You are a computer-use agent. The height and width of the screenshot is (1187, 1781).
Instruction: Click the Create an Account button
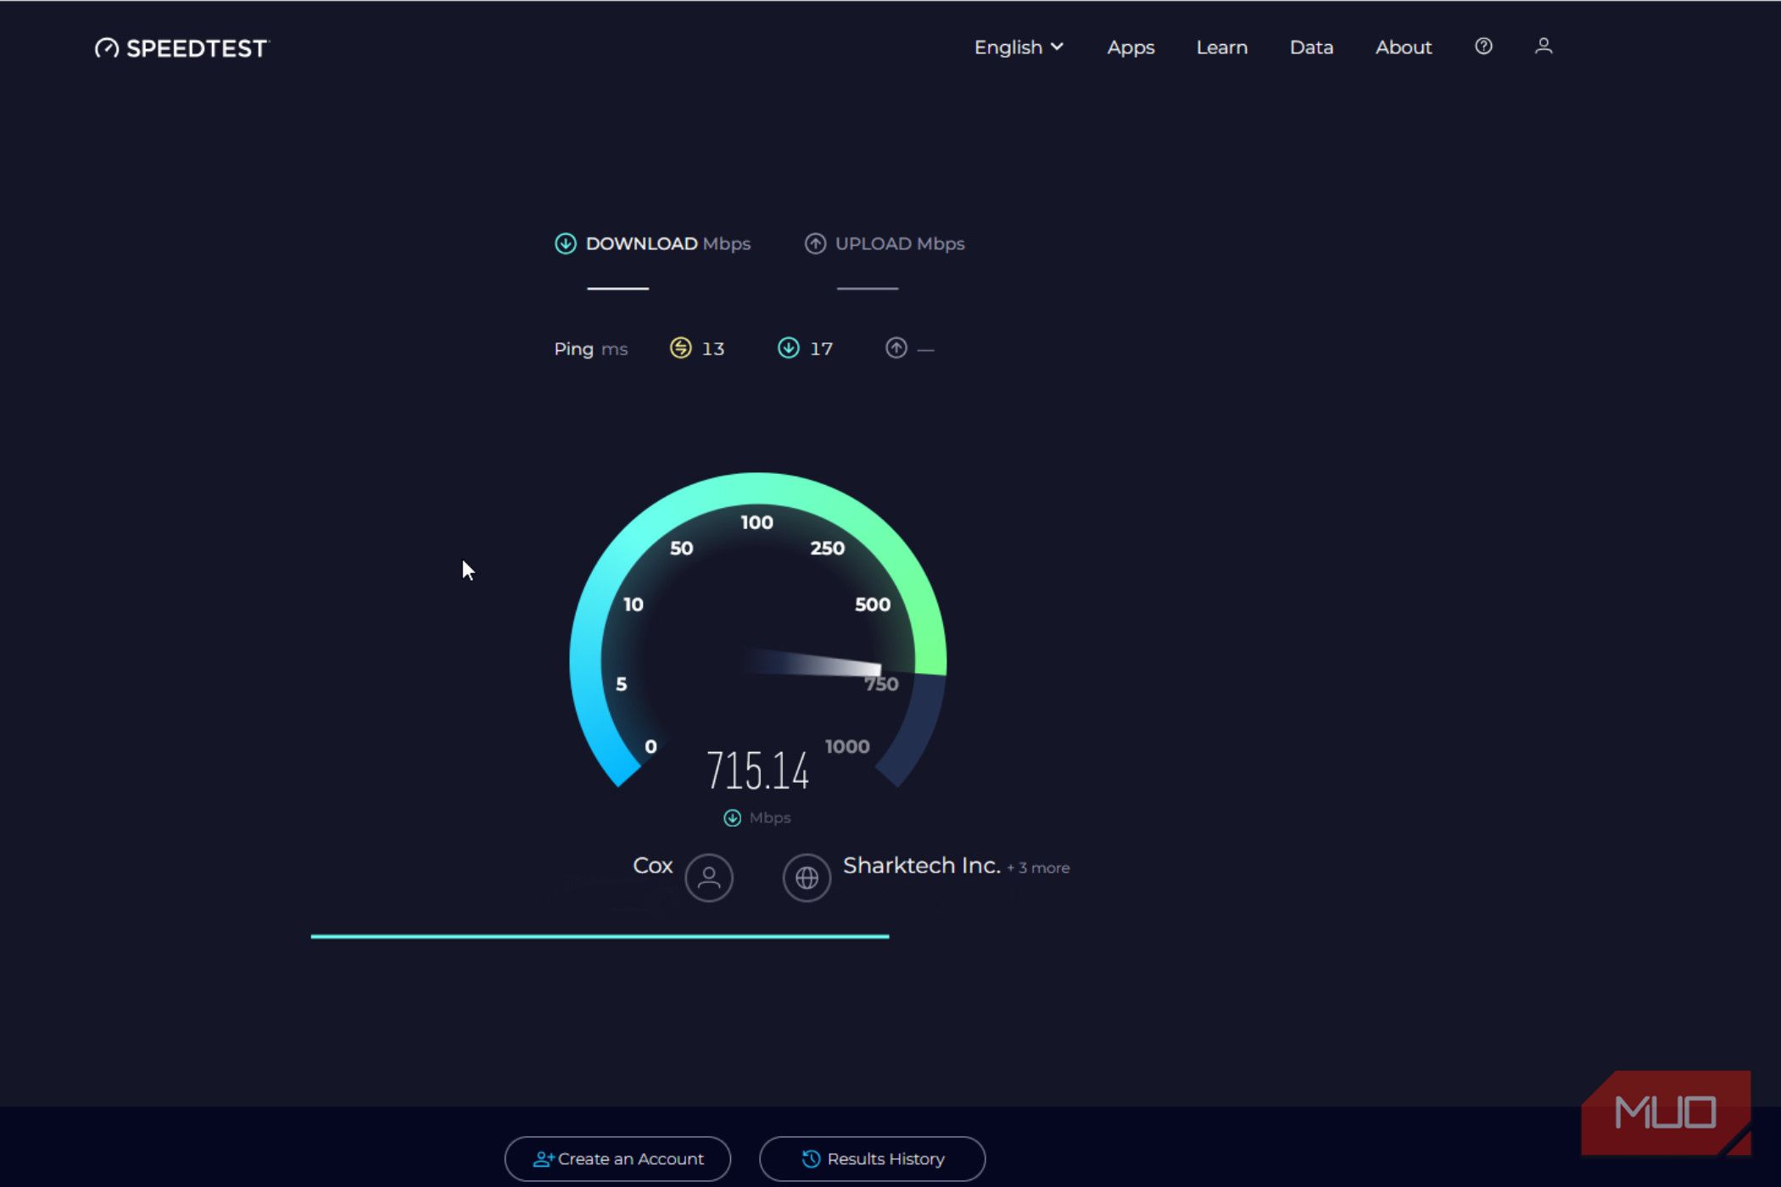(x=617, y=1159)
